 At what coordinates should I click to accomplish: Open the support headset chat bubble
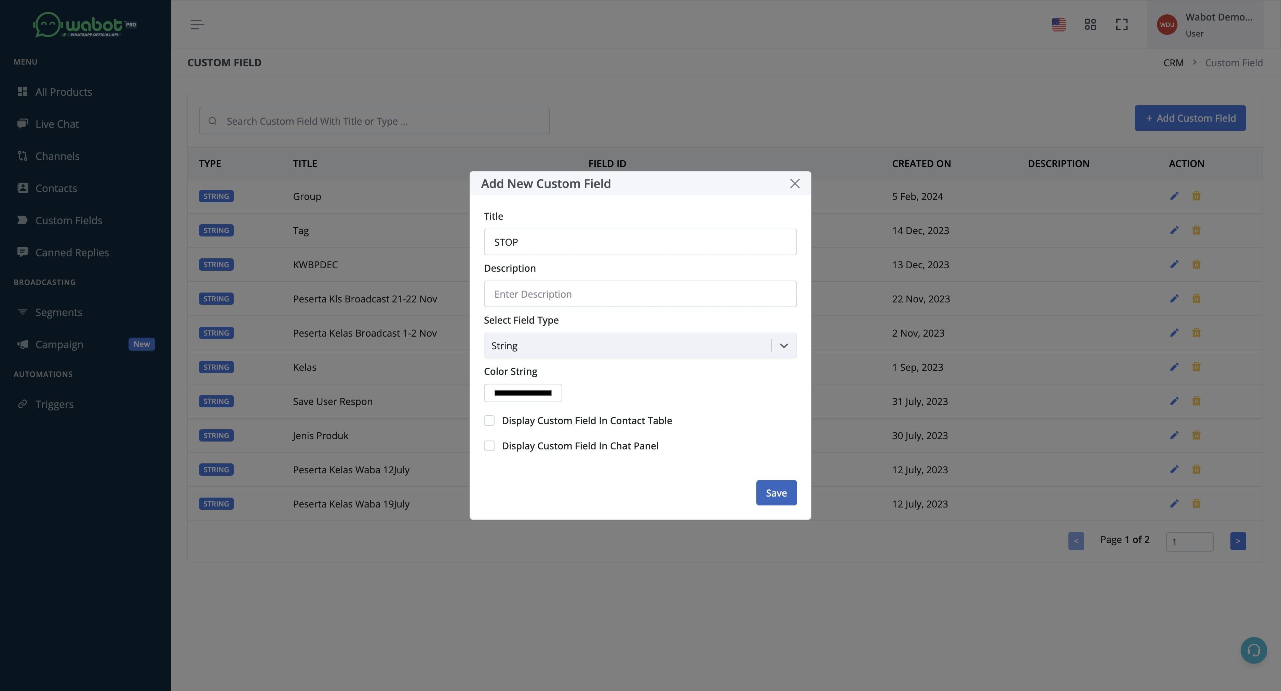click(x=1254, y=650)
